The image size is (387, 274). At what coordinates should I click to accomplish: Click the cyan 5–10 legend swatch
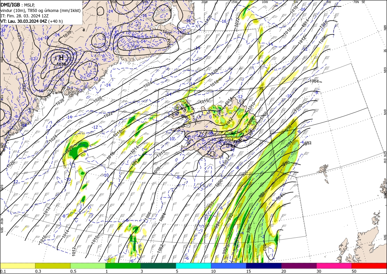coord(193,265)
